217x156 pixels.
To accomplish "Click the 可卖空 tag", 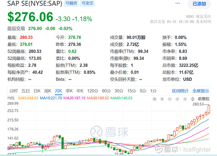I will 87,3.
